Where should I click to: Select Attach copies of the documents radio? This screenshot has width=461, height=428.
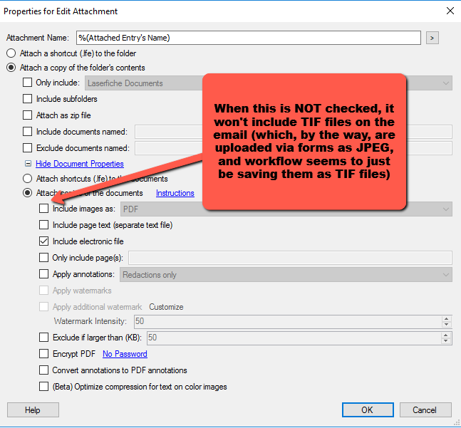[27, 193]
